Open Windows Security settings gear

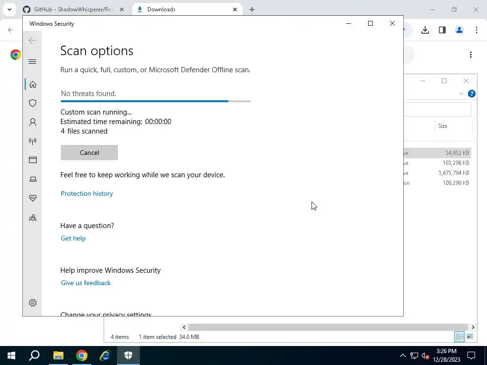[x=33, y=303]
